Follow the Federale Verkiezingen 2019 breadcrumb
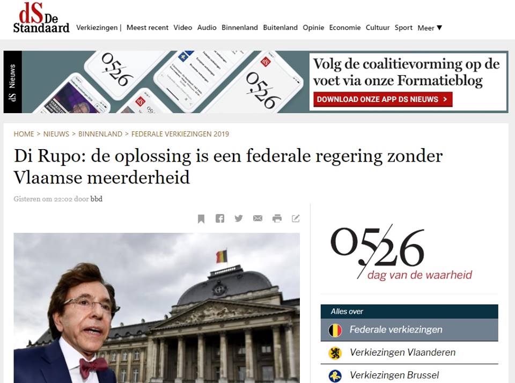The width and height of the screenshot is (515, 383). coord(180,134)
